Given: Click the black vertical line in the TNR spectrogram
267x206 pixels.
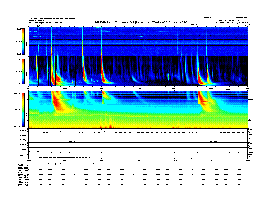Looking at the screenshot, I should point(39,110).
